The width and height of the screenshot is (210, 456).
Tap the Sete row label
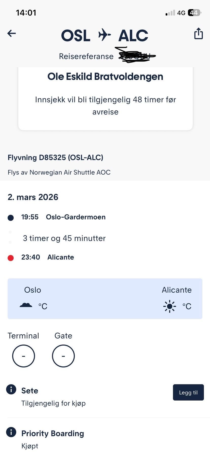click(x=30, y=391)
